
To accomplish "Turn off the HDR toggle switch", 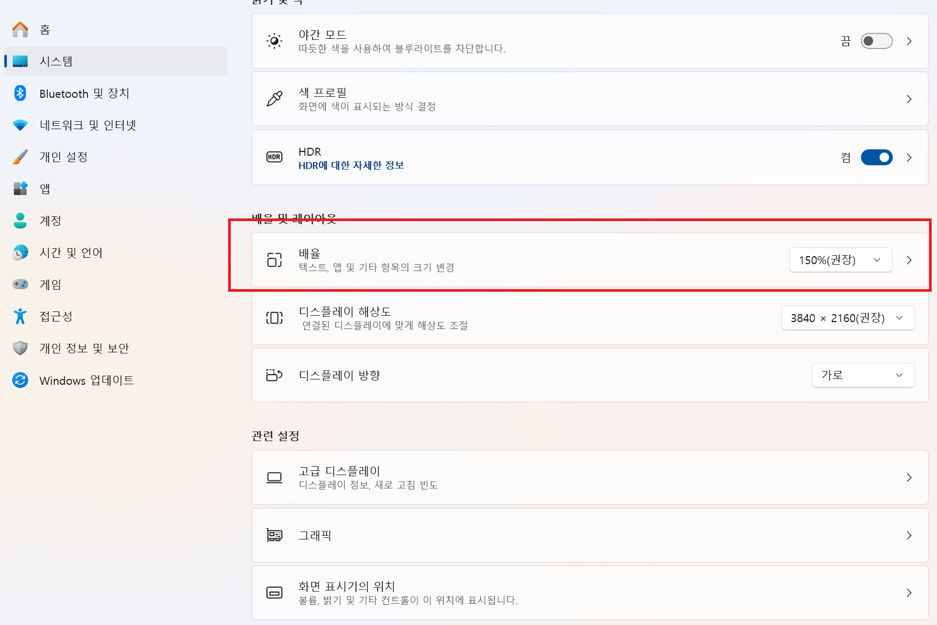I will pos(876,157).
